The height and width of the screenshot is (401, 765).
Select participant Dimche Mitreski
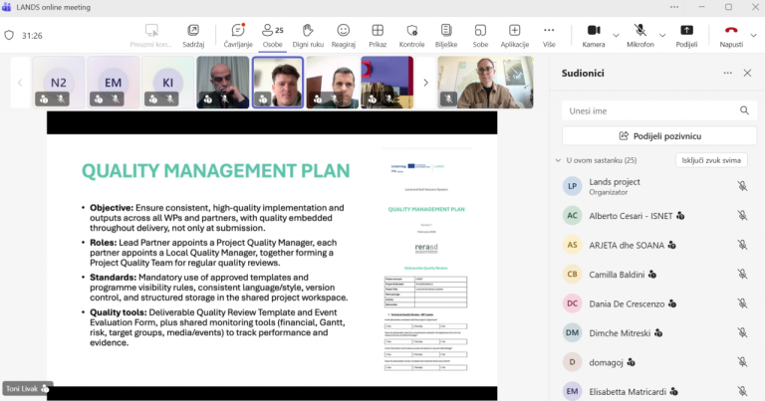[x=656, y=332]
